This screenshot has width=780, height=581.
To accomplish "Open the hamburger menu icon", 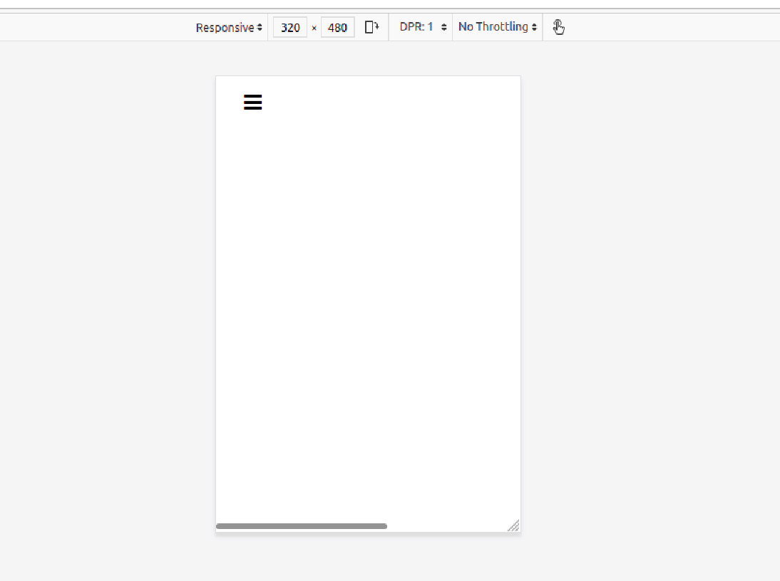I will coord(252,102).
